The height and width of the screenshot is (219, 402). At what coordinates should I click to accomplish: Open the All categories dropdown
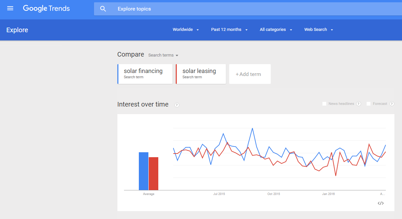[x=276, y=29]
